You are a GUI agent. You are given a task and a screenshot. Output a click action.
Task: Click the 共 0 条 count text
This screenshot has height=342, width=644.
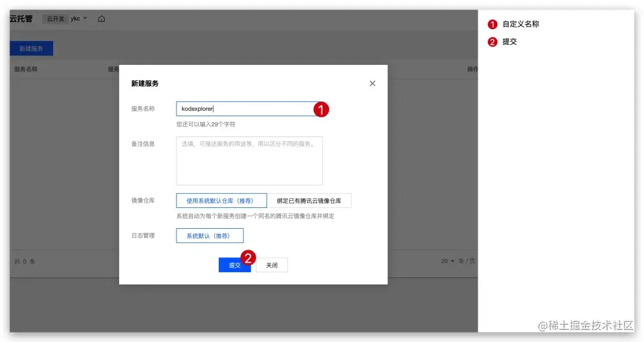(24, 262)
